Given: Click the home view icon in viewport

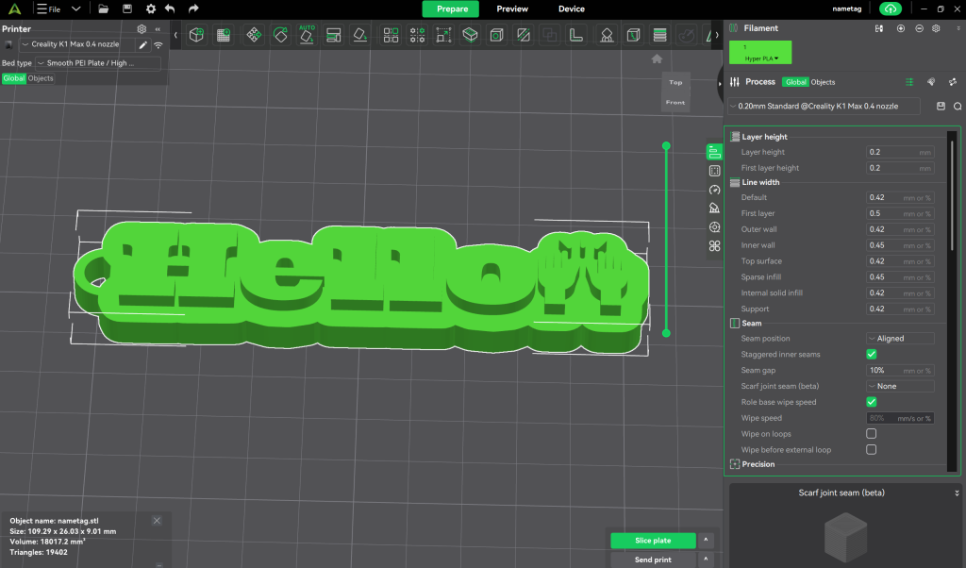Looking at the screenshot, I should coord(658,58).
